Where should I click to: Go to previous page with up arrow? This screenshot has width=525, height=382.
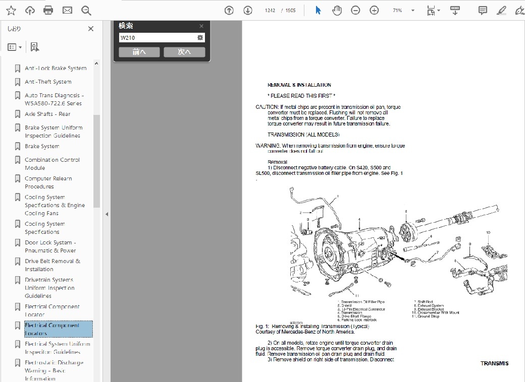(x=229, y=10)
